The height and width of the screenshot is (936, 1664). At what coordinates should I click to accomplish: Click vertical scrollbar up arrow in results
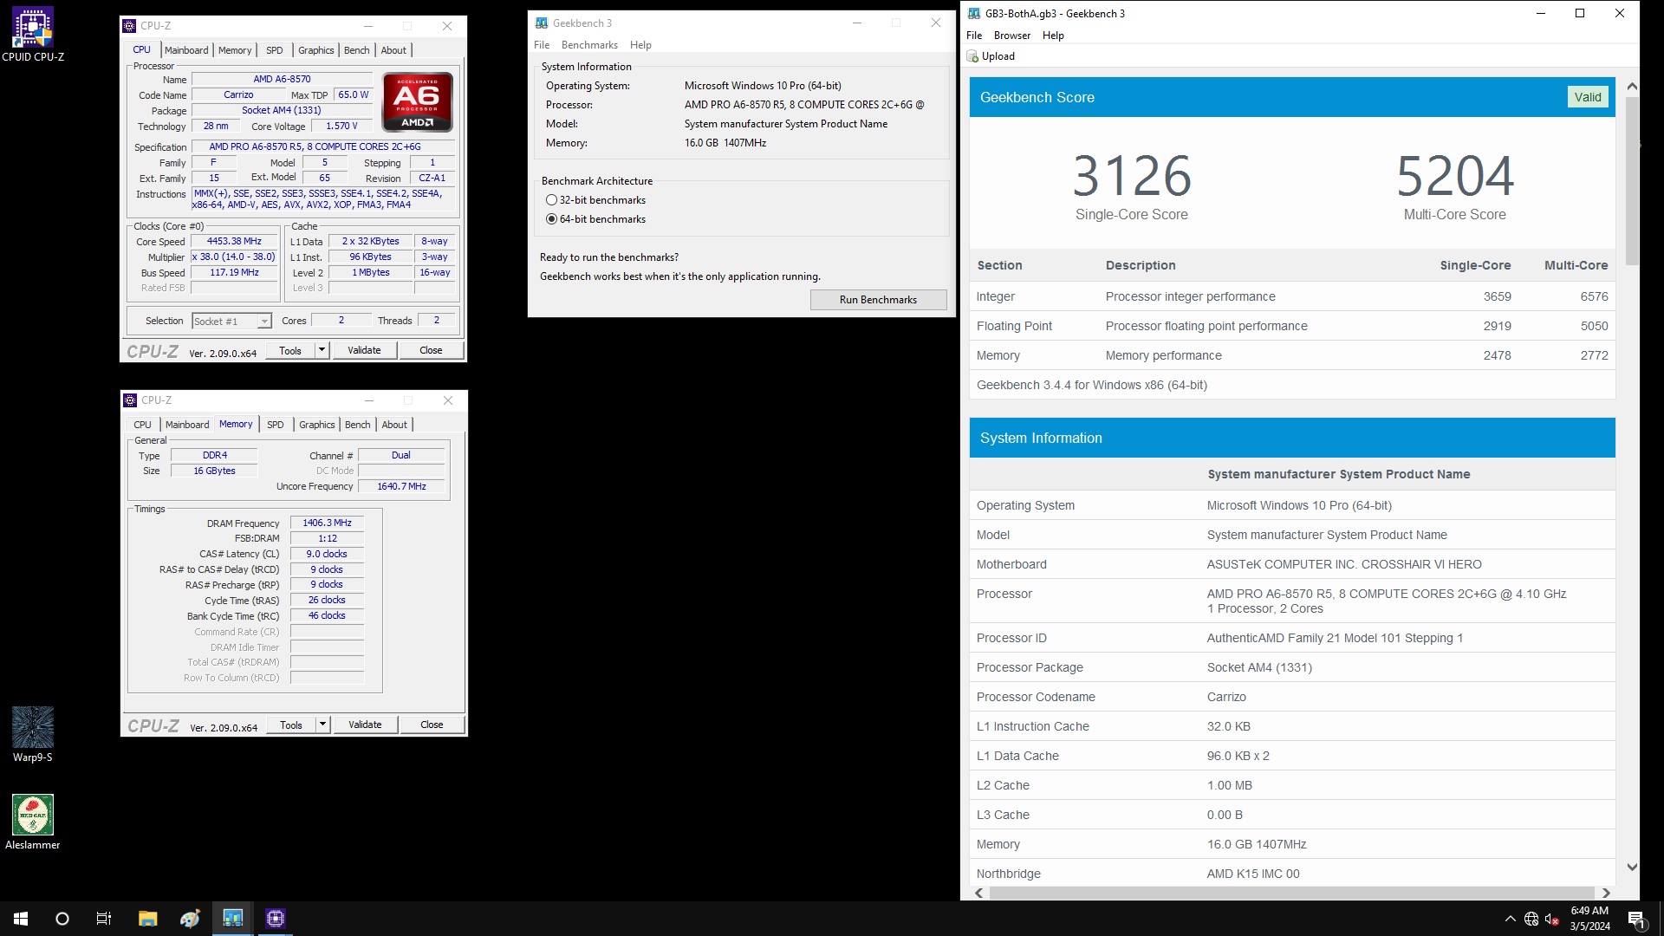pyautogui.click(x=1632, y=86)
